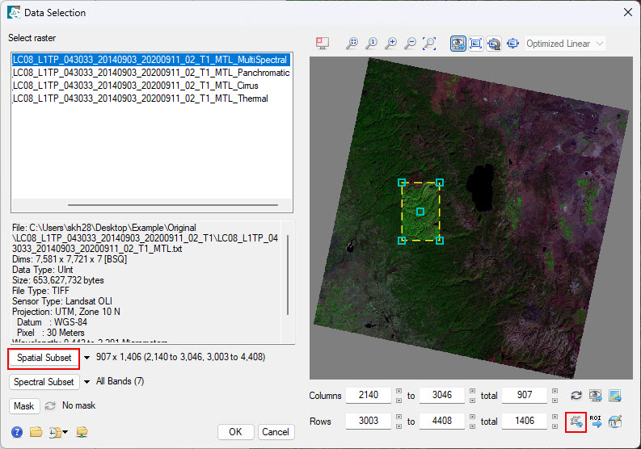The width and height of the screenshot is (641, 449).
Task: Click the vertical scrollbar of the file info panel
Action: point(288,275)
